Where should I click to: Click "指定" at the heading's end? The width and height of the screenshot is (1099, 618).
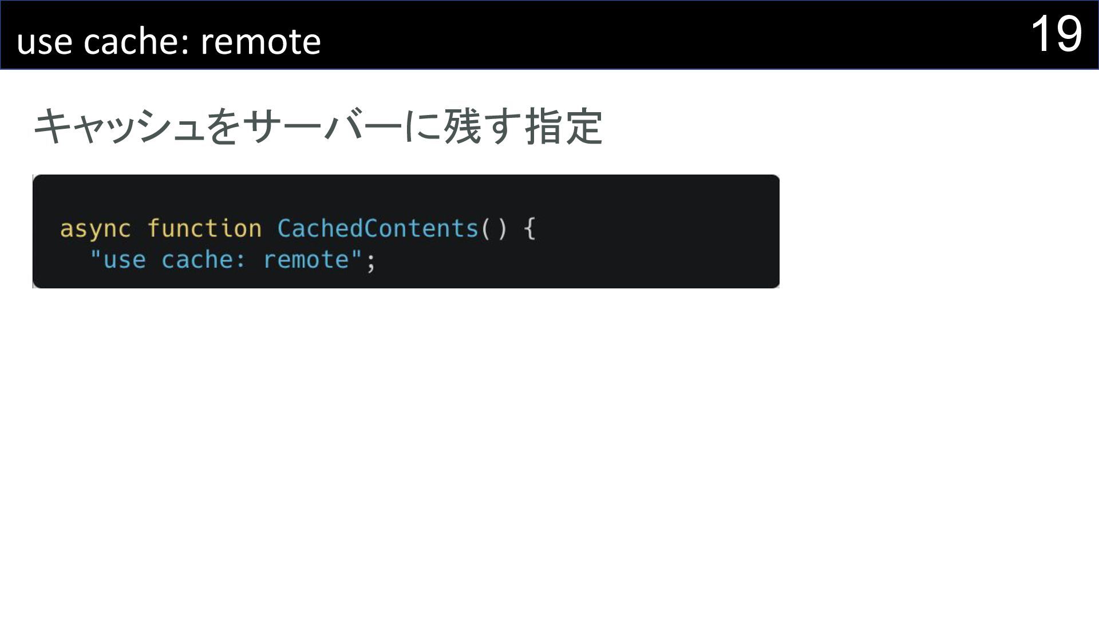564,126
